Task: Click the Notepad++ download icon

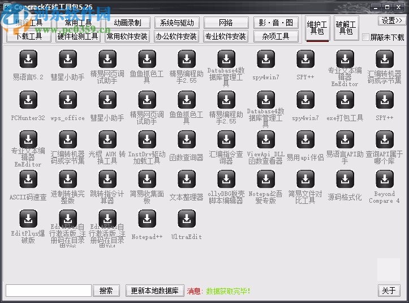Action: coord(147,219)
